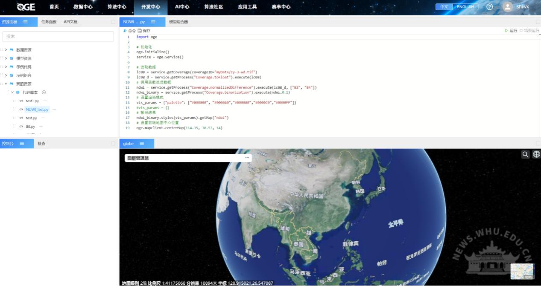Viewport: 541px width, 286px height.
Task: Click the username shiwx
Action: (x=523, y=7)
